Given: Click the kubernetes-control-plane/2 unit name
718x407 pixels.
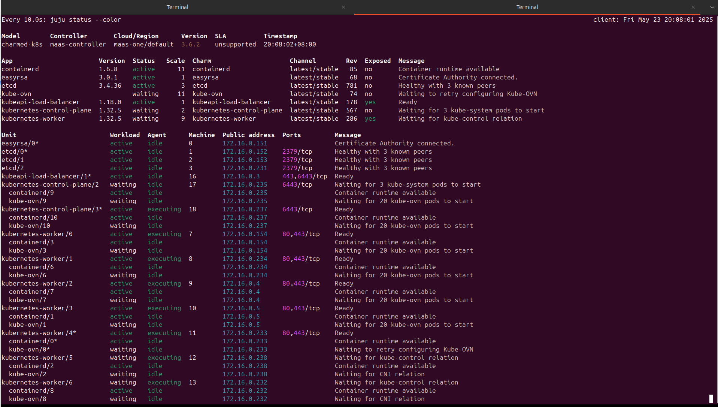Looking at the screenshot, I should pyautogui.click(x=50, y=184).
